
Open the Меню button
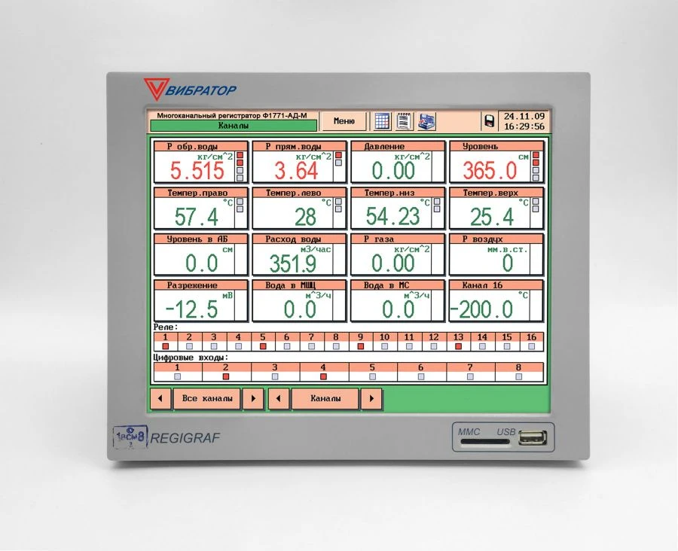click(343, 119)
